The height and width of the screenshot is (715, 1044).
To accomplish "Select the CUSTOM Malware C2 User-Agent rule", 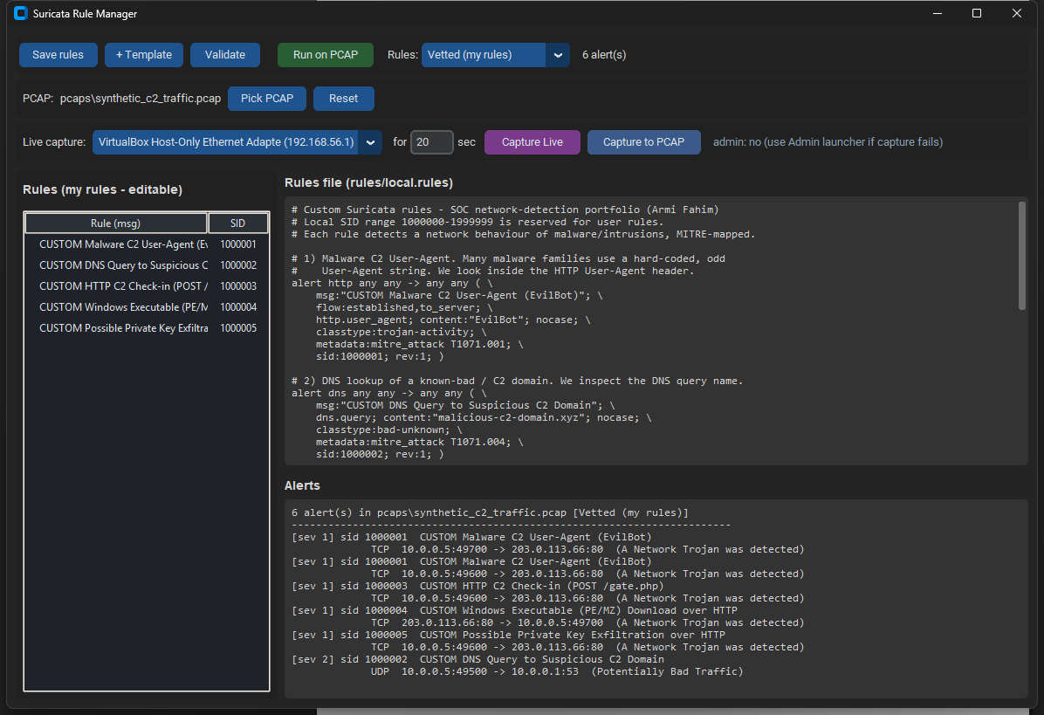I will [x=123, y=244].
